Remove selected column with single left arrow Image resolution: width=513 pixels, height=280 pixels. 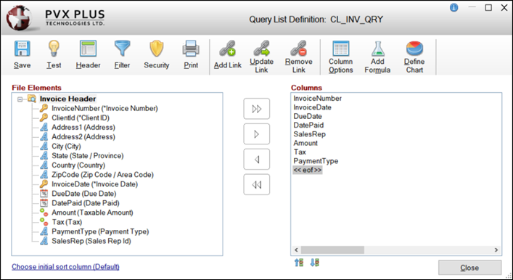pos(257,160)
